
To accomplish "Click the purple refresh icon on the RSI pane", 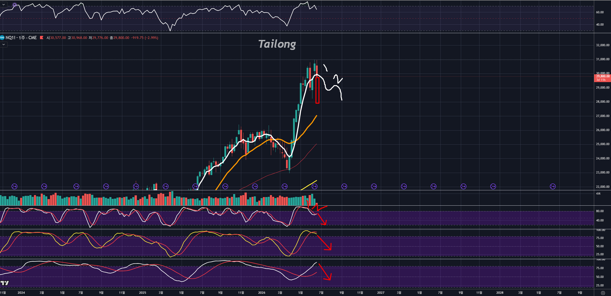I will coord(15,5).
